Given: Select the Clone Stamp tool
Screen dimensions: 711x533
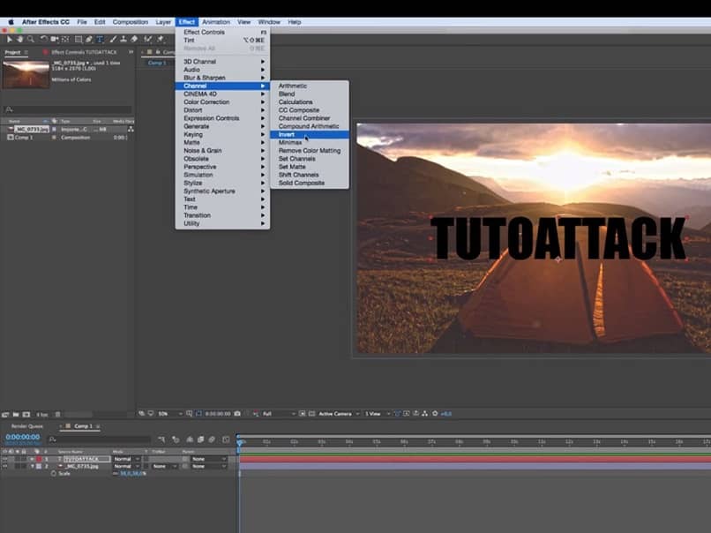Looking at the screenshot, I should coord(123,39).
